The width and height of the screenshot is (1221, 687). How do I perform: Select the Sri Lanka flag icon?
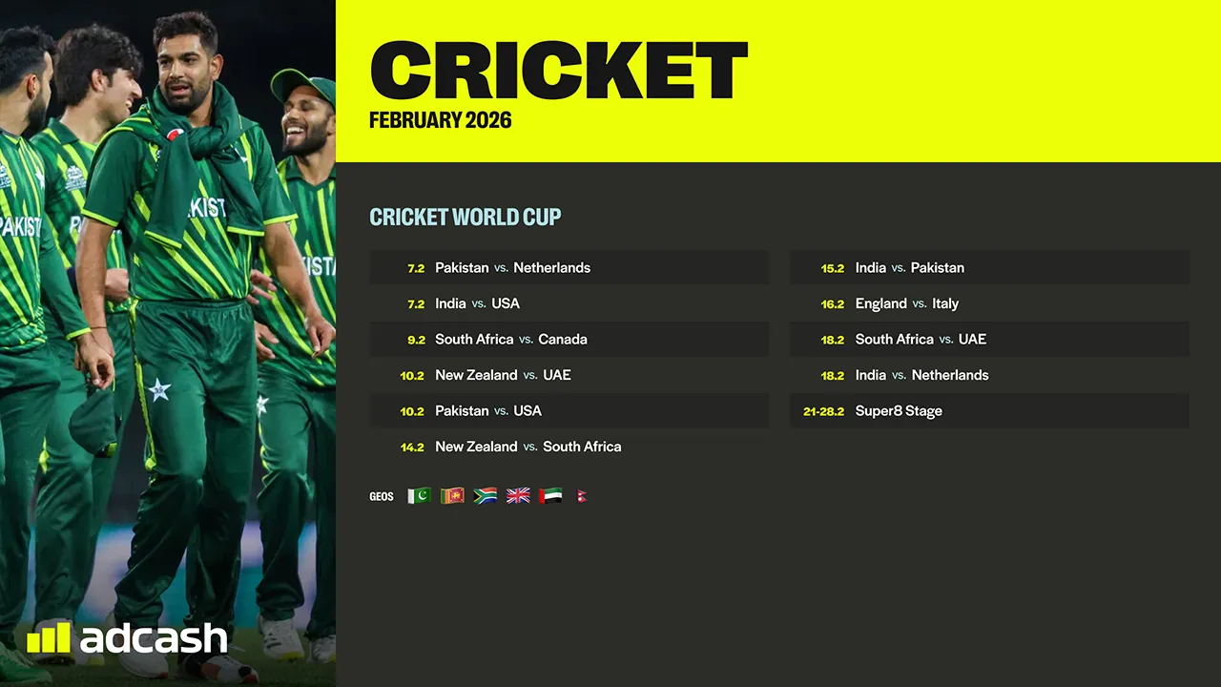pos(451,496)
